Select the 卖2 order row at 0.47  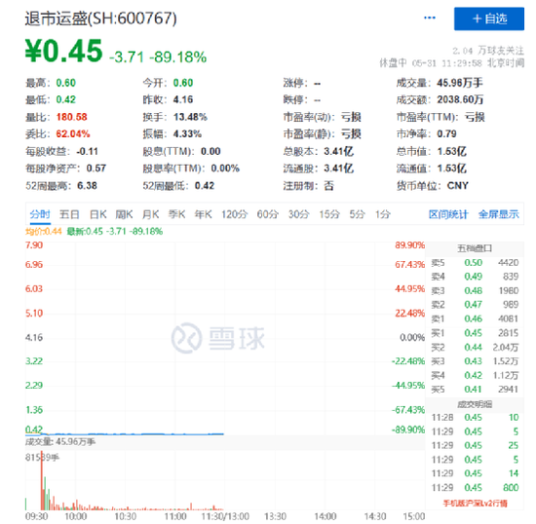[x=475, y=304]
